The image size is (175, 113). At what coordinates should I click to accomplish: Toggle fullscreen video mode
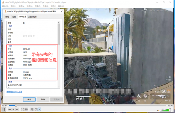click(23, 109)
